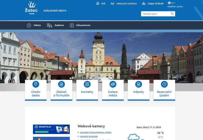Click the globe language icon
203x140 pixels.
[169, 3]
